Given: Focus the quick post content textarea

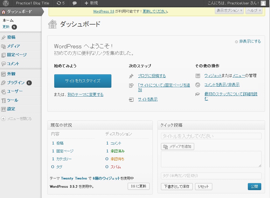Looking at the screenshot, I should coord(211,159).
